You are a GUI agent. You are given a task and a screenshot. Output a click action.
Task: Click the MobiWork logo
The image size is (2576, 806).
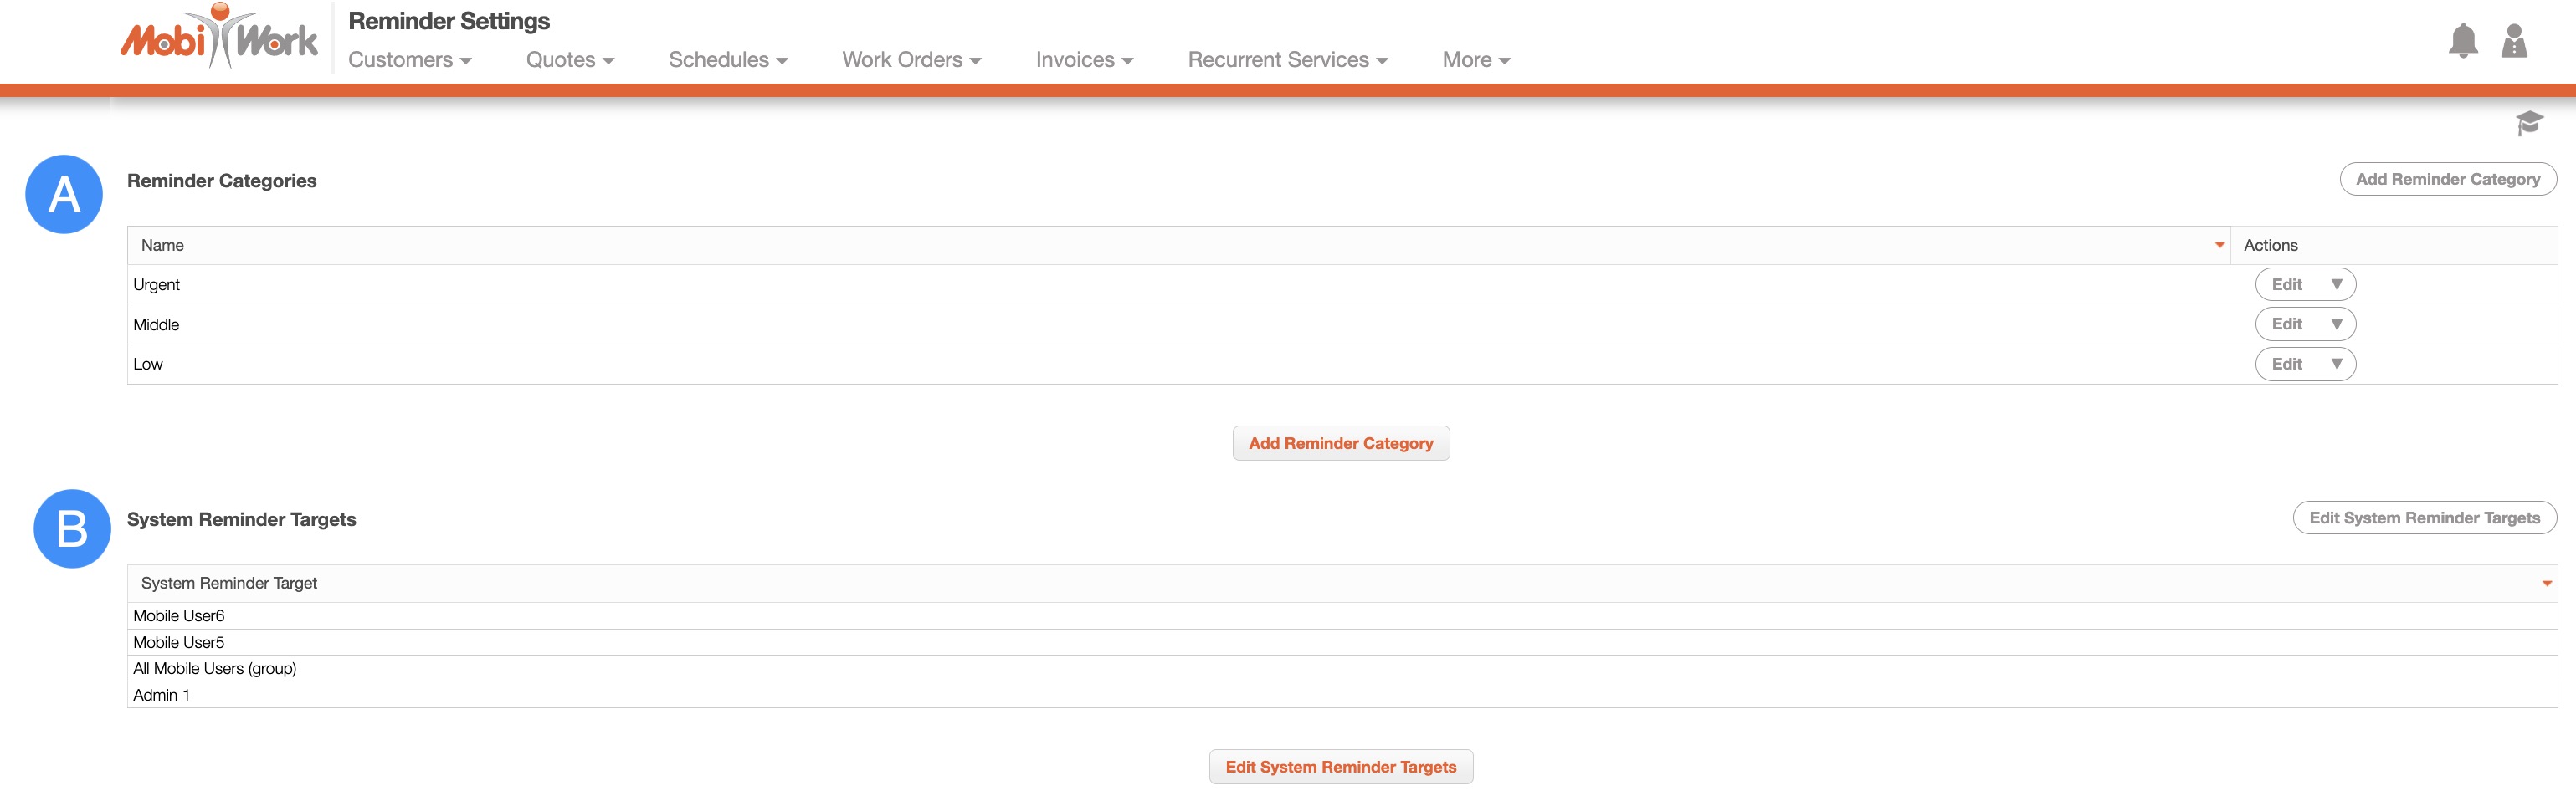219,39
